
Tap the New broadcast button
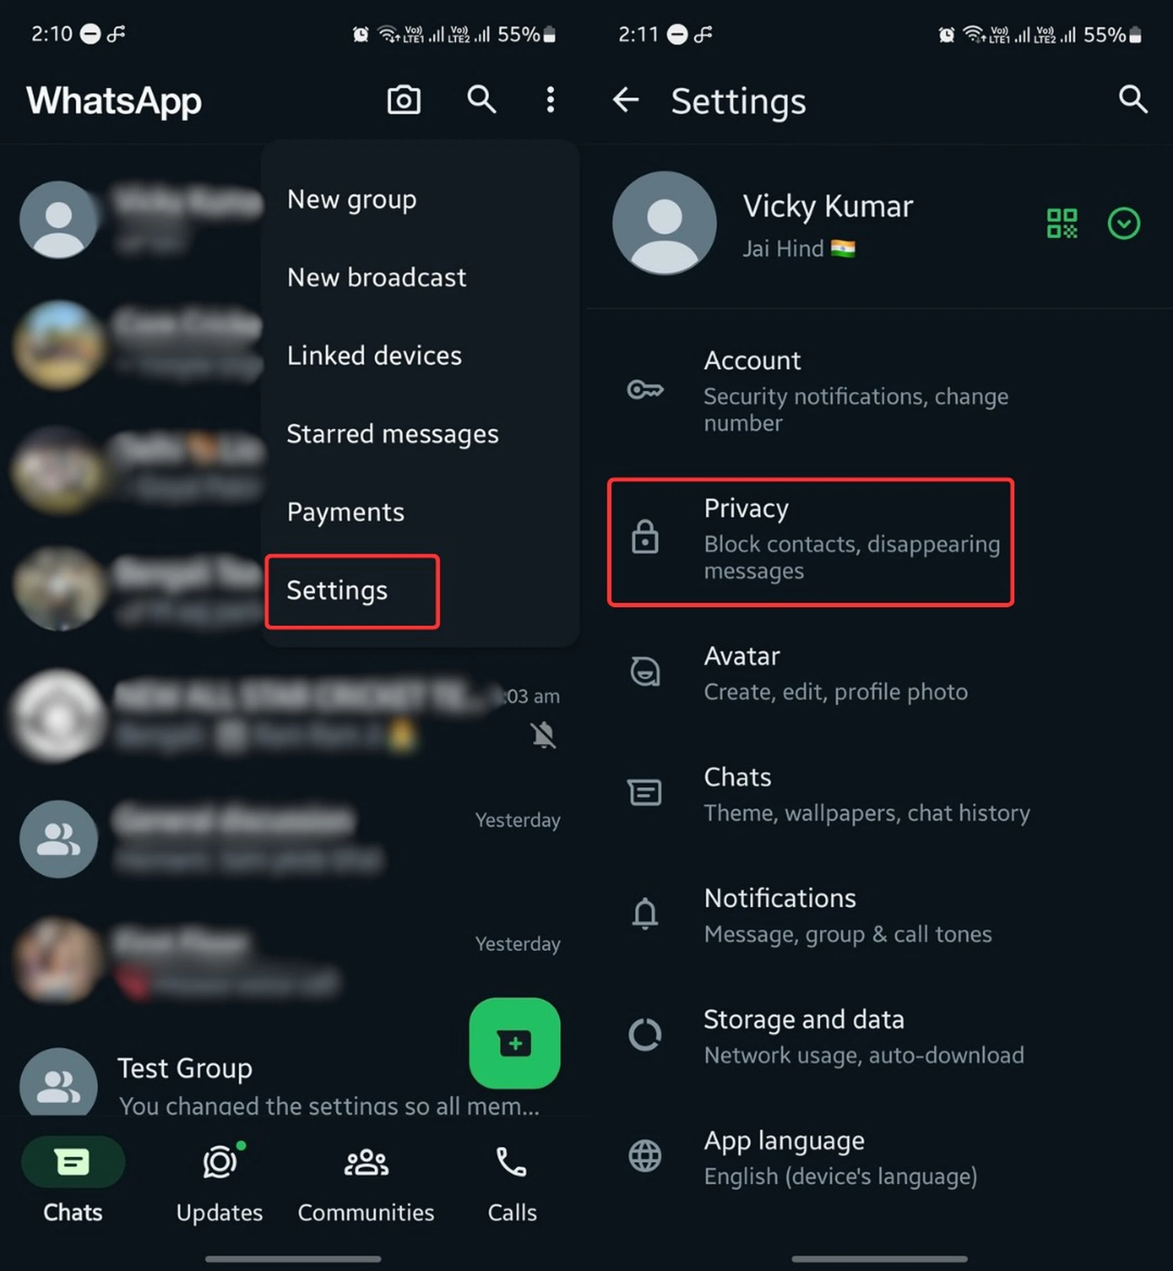[376, 278]
